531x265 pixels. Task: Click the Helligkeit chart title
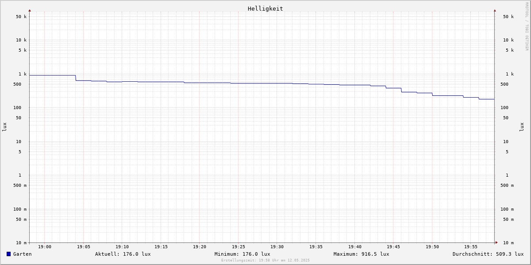tap(265, 8)
